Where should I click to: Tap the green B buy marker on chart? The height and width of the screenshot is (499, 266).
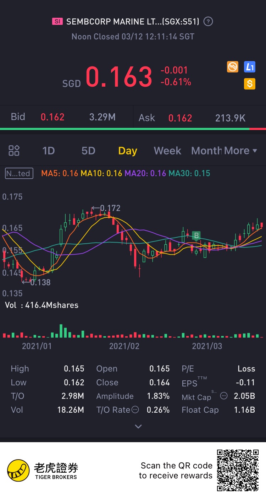click(x=196, y=235)
